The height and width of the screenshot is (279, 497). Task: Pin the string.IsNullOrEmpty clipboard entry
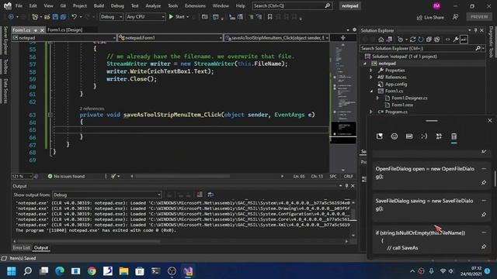[x=484, y=246]
